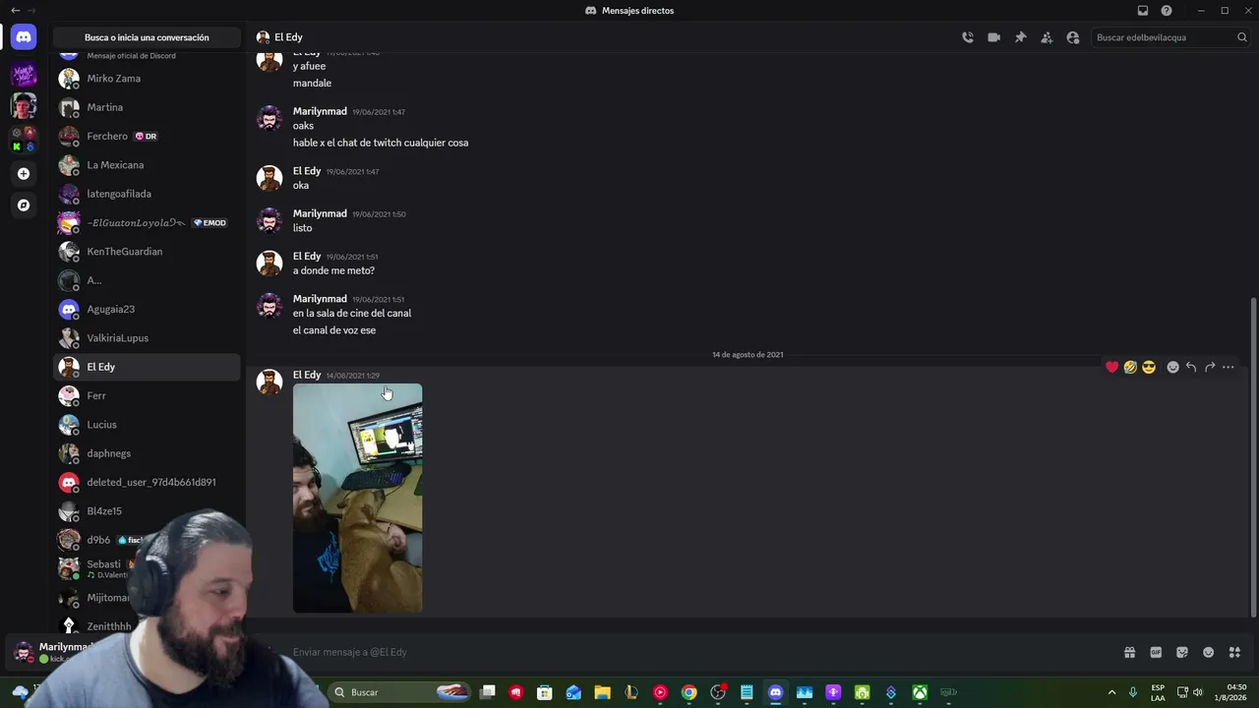Select the El Edy conversation
The image size is (1259, 708).
[x=147, y=367]
